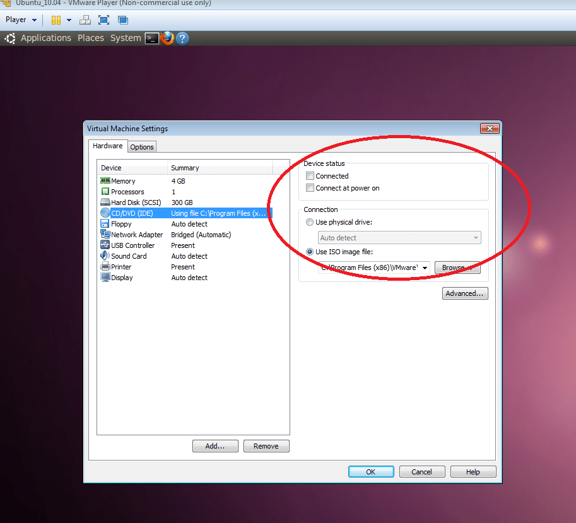Click the Remove button

(266, 446)
